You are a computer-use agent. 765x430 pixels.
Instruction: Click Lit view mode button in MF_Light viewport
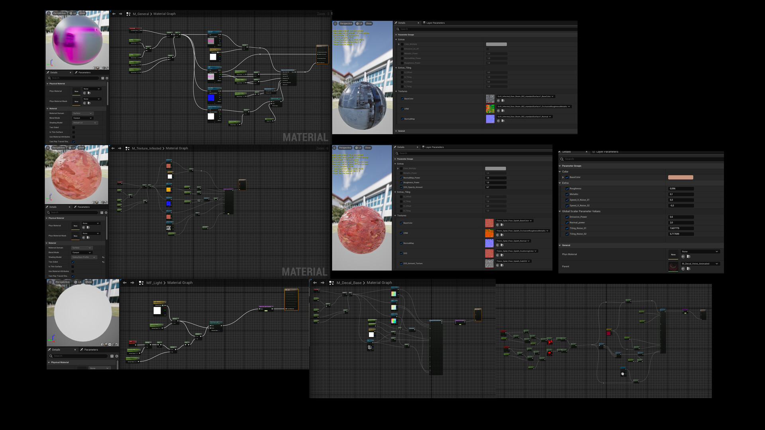pos(78,282)
